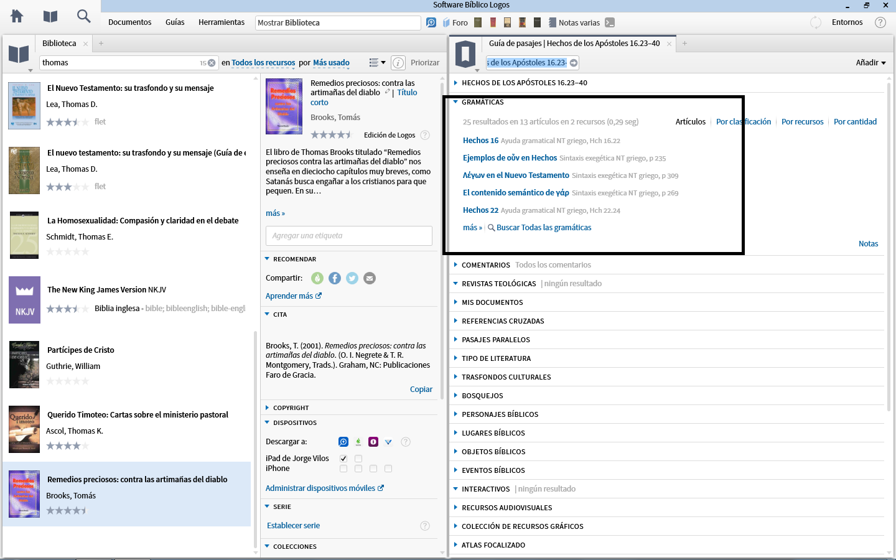Clear the 'thomas' search with the x icon

tap(212, 63)
